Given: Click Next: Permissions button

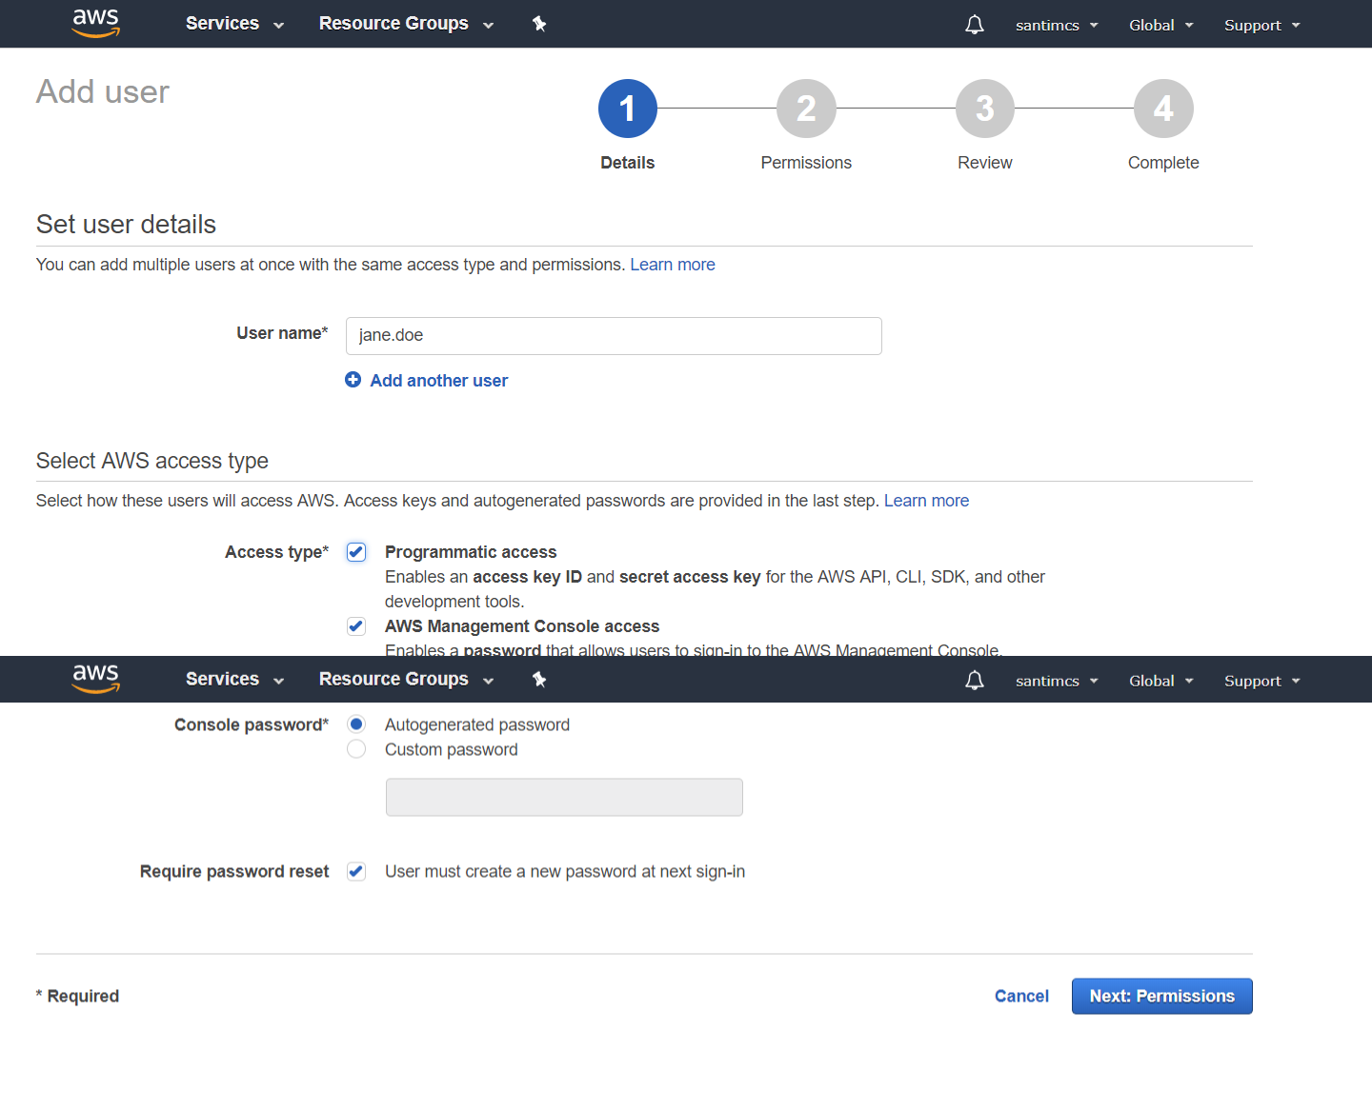Looking at the screenshot, I should pos(1162,996).
